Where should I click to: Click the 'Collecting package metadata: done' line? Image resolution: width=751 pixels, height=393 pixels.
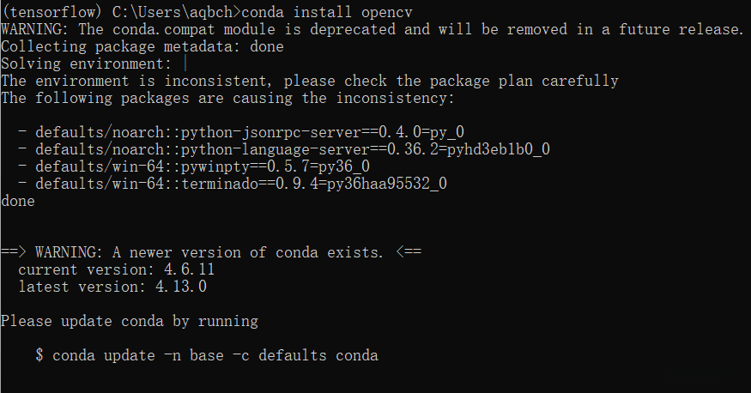click(142, 46)
